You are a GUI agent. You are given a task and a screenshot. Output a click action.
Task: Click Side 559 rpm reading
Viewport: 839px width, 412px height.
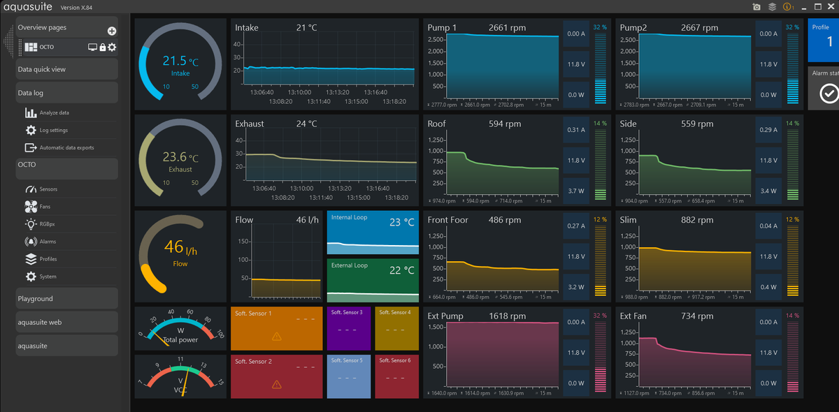point(697,124)
